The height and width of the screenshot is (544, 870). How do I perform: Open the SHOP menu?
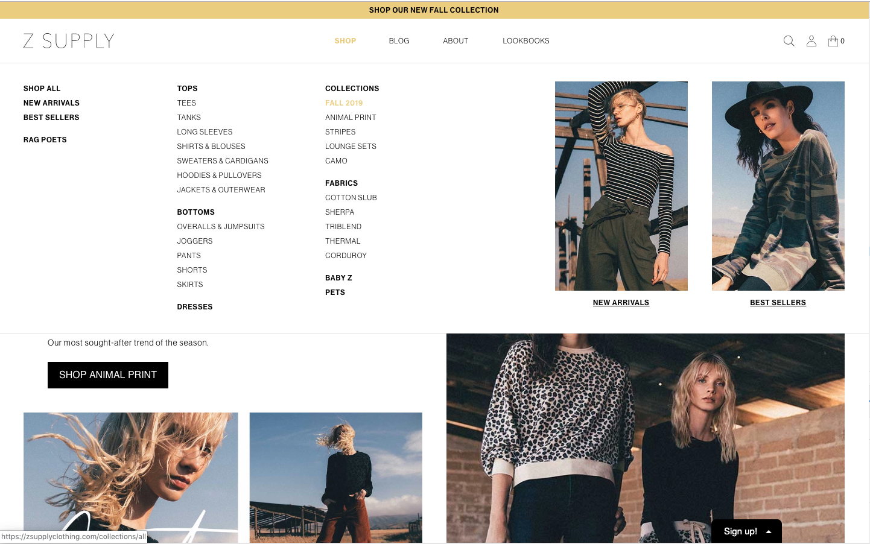coord(345,41)
